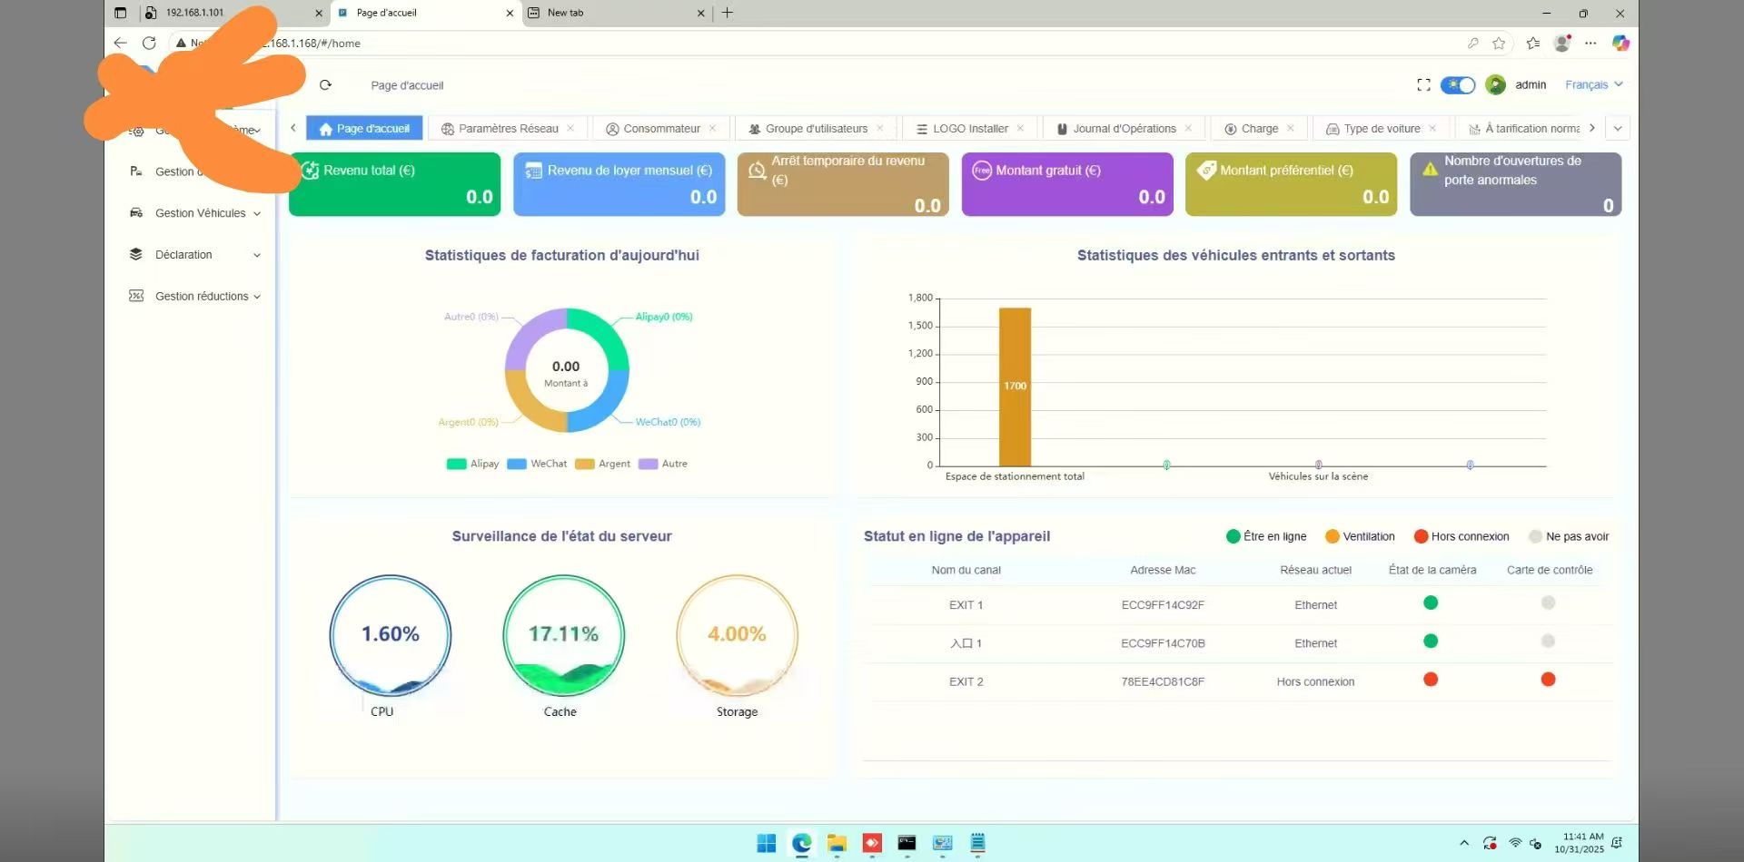Viewport: 1744px width, 862px height.
Task: Toggle the Alipay legend series
Action: pos(472,464)
